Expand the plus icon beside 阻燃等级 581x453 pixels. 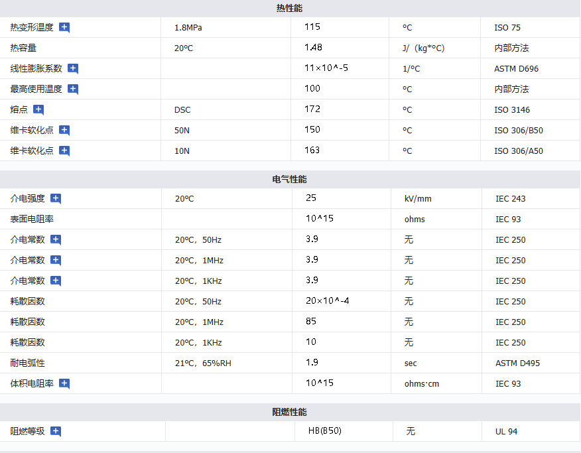point(56,431)
